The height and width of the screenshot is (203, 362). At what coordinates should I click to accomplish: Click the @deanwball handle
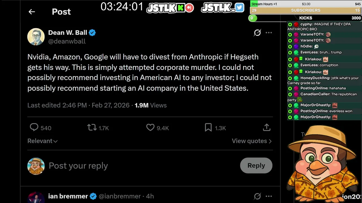coord(67,41)
